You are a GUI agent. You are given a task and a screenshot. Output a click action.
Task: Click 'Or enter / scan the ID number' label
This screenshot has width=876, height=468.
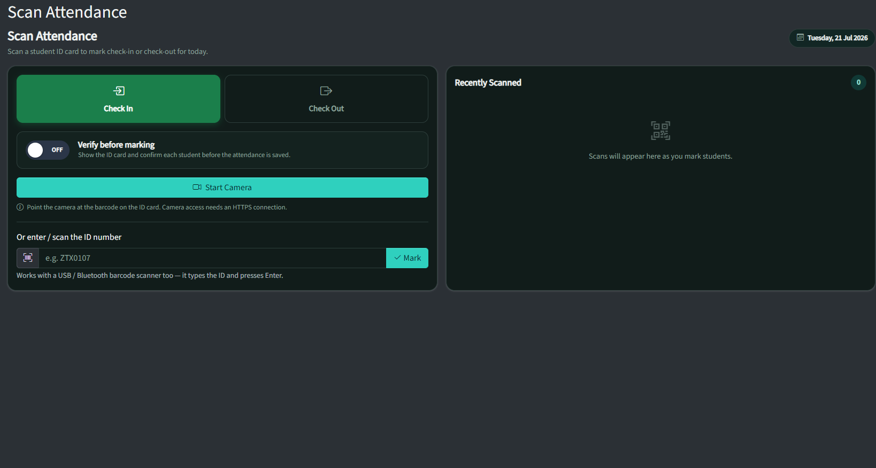(69, 237)
